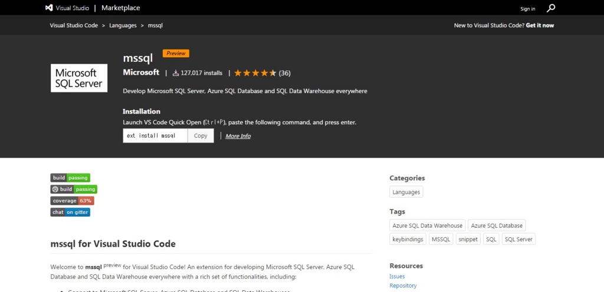Click the ext install mssql command field

point(155,135)
